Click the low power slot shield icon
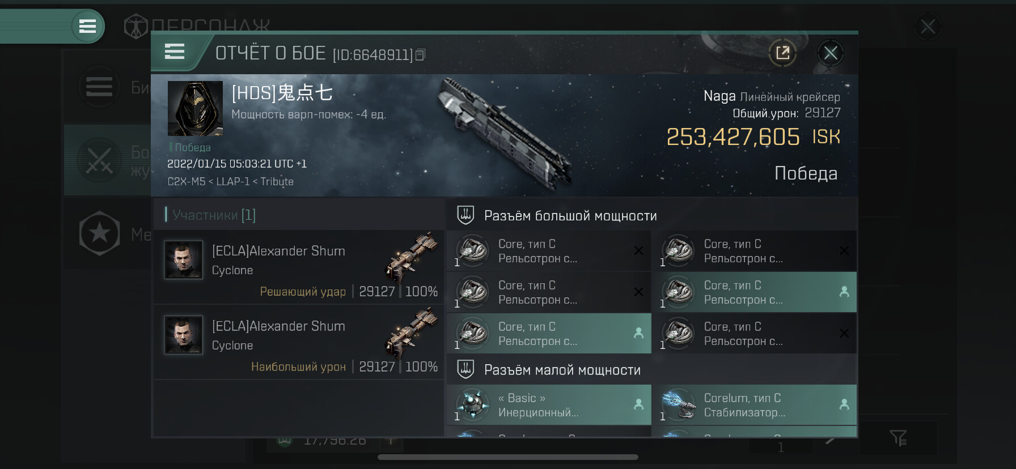 pyautogui.click(x=465, y=370)
